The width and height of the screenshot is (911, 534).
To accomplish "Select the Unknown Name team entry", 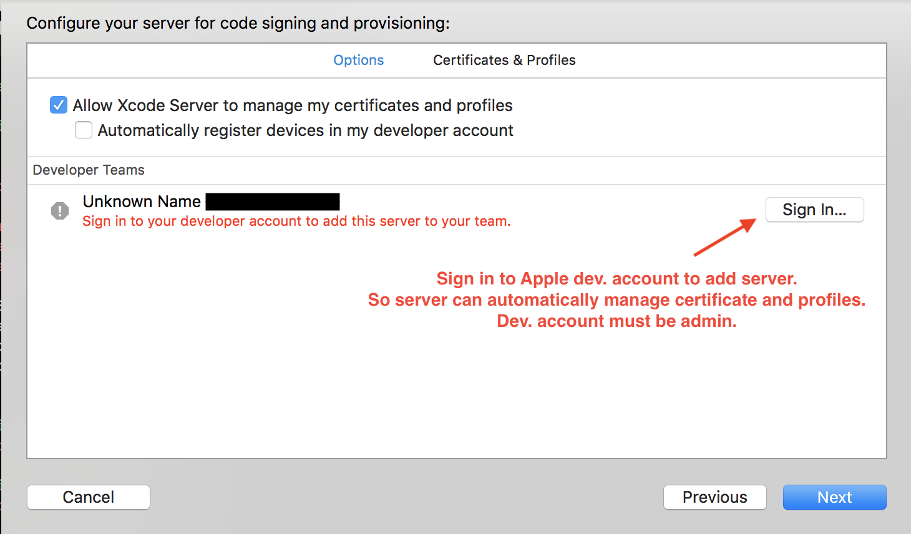I will click(x=142, y=201).
